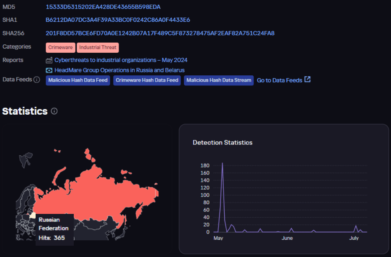The width and height of the screenshot is (391, 257).
Task: Click the factory icon beside industrial report
Action: tap(49, 60)
